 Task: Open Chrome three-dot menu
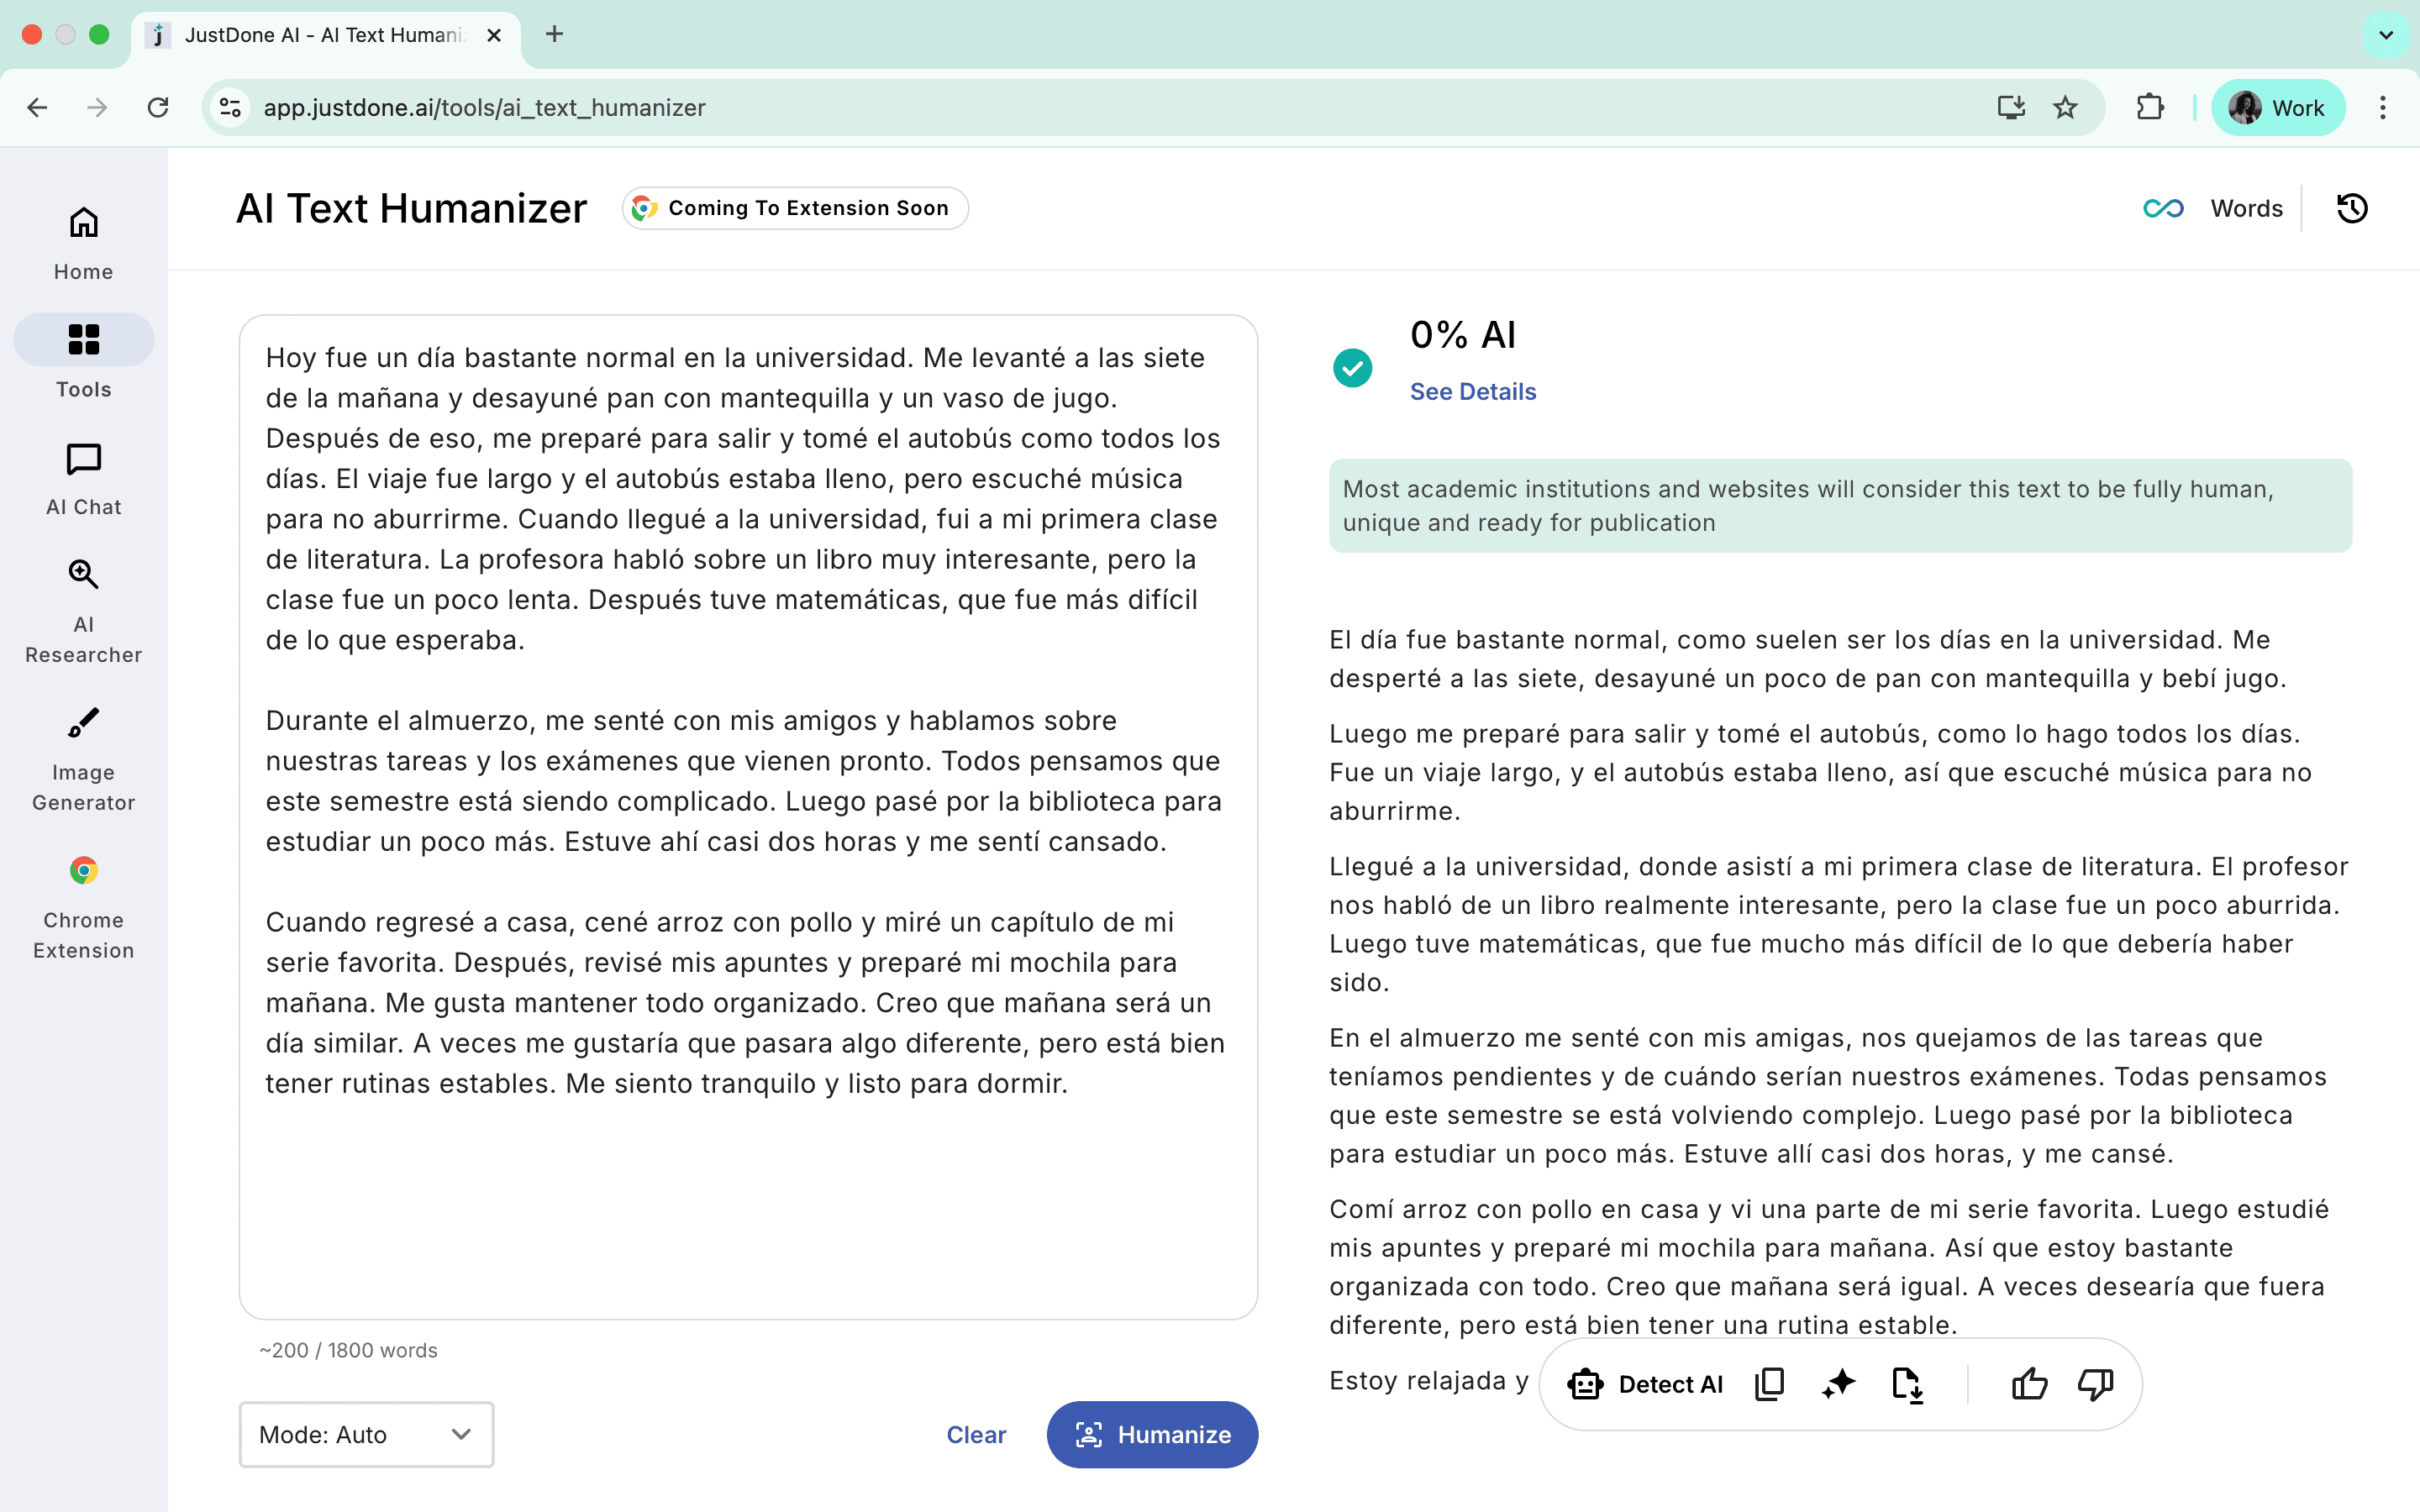pyautogui.click(x=2383, y=107)
